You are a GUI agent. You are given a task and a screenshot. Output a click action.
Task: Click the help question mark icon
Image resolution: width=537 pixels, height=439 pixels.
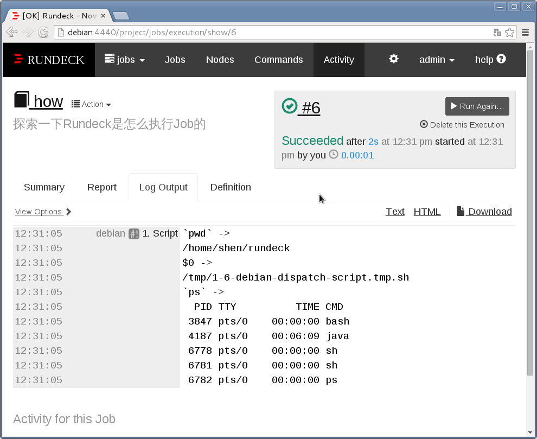(501, 59)
